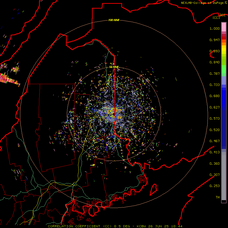Click the 0.520 legend value

(215, 130)
